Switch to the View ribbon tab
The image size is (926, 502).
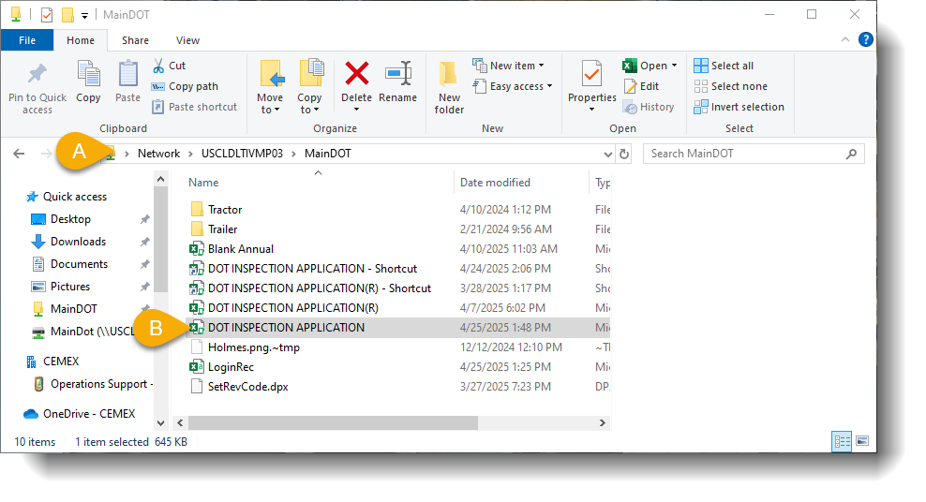187,40
